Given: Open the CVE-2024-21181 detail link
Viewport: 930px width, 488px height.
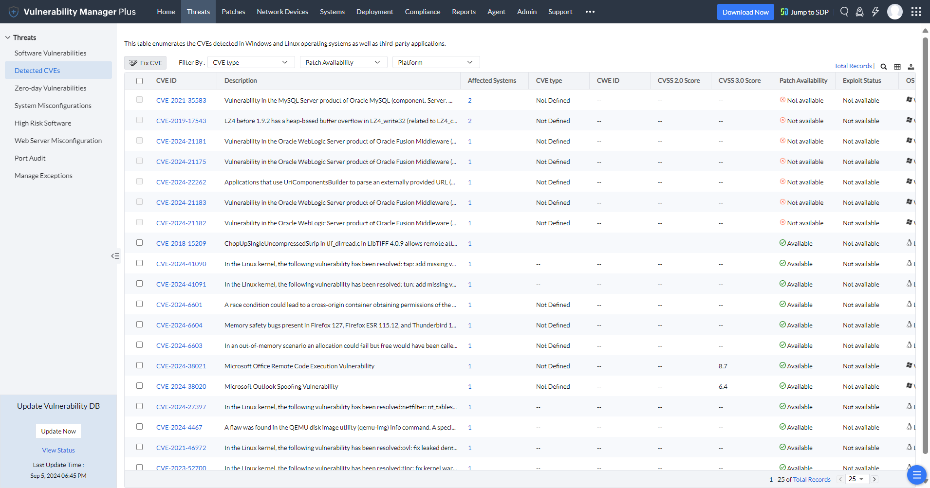Looking at the screenshot, I should [181, 141].
